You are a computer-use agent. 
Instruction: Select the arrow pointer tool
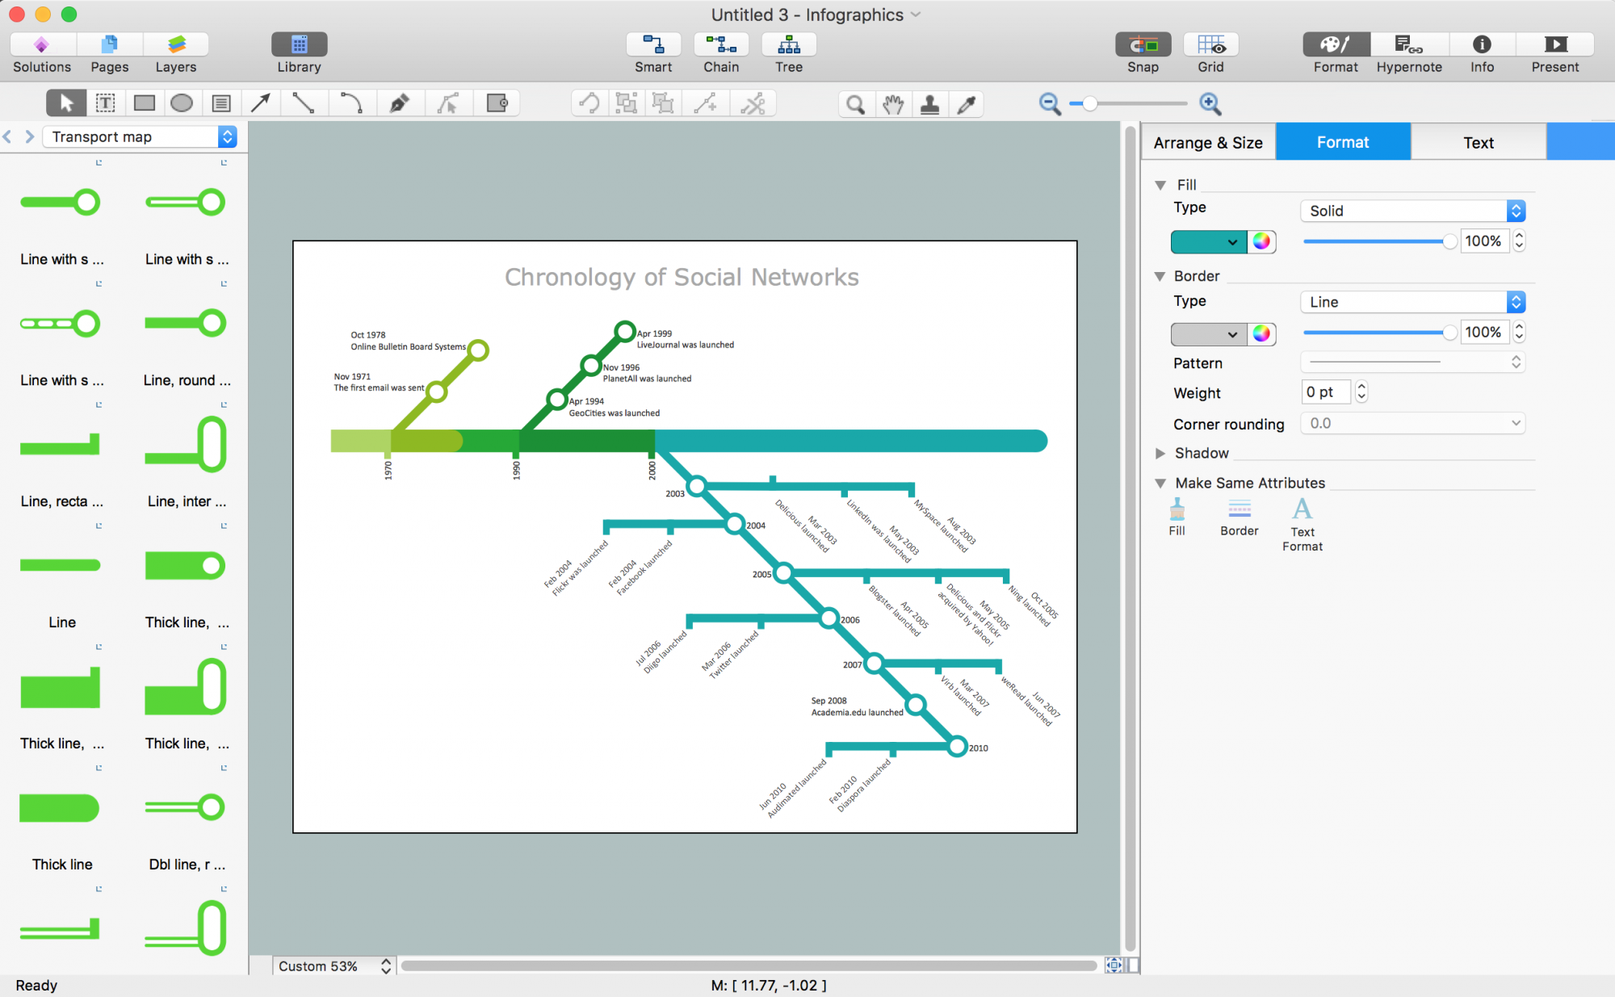66,103
